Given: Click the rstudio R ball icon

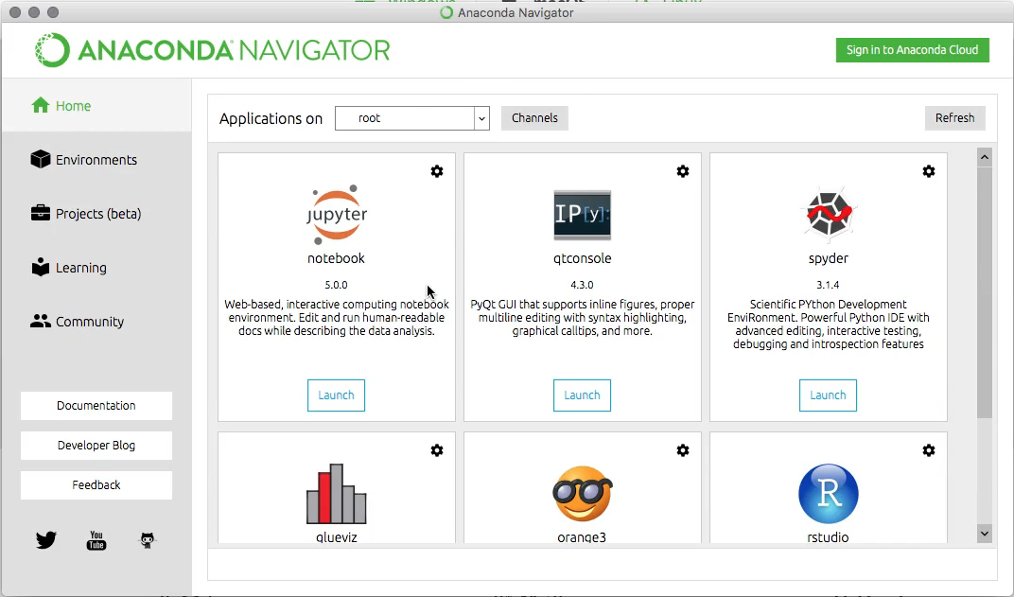Looking at the screenshot, I should (828, 493).
